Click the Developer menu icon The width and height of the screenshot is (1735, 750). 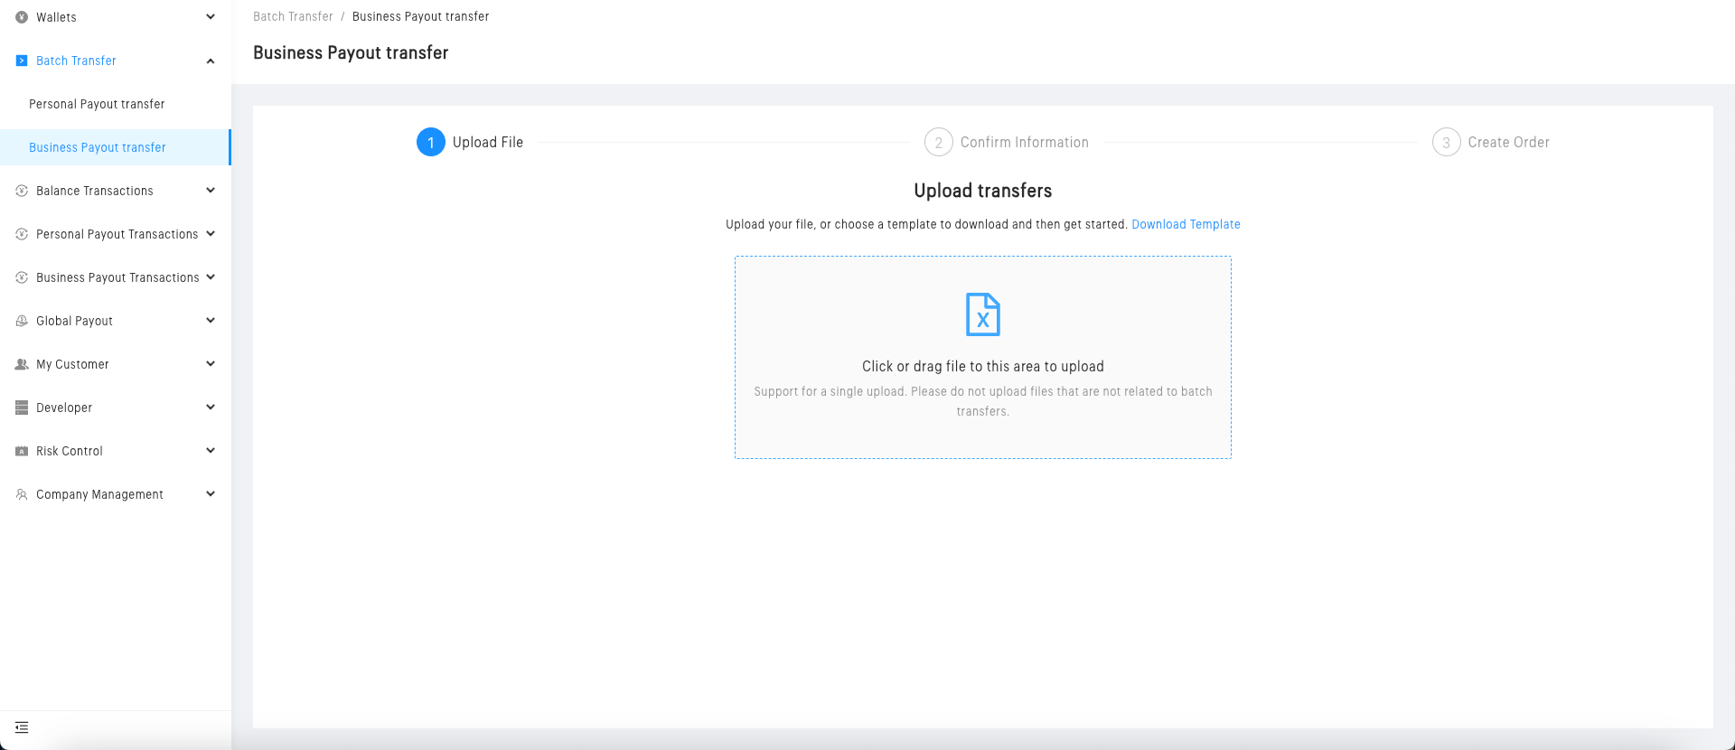pos(22,408)
